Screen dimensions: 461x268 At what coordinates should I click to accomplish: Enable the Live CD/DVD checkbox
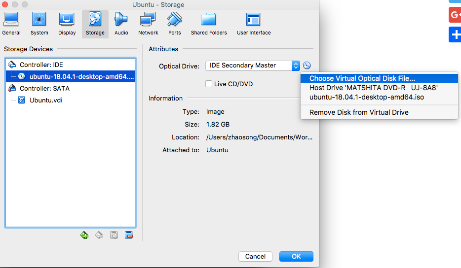click(x=209, y=84)
